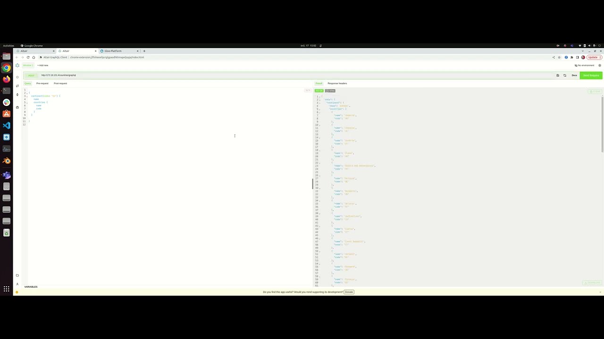The width and height of the screenshot is (604, 339).
Task: Click the first Altair sidebar icon under logo
Action: (17, 77)
